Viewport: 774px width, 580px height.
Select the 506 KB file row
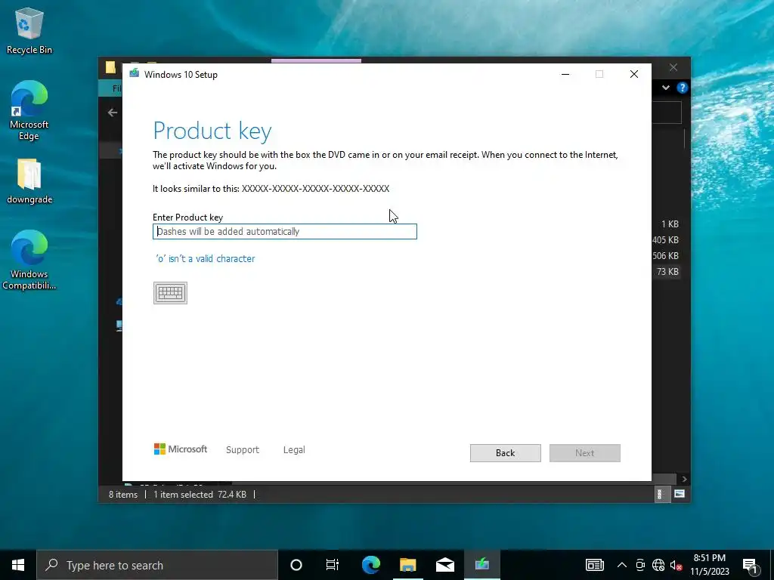click(666, 256)
